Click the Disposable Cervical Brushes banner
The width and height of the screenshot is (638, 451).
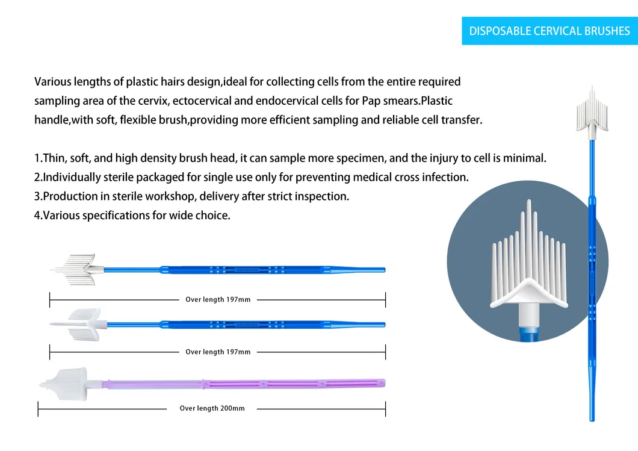550,31
